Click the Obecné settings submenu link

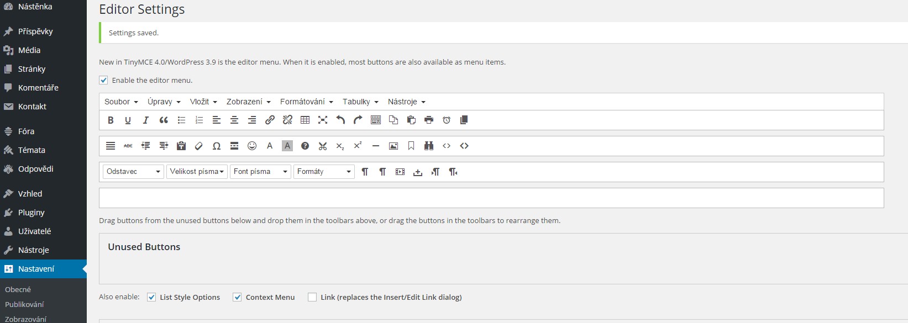[x=18, y=289]
